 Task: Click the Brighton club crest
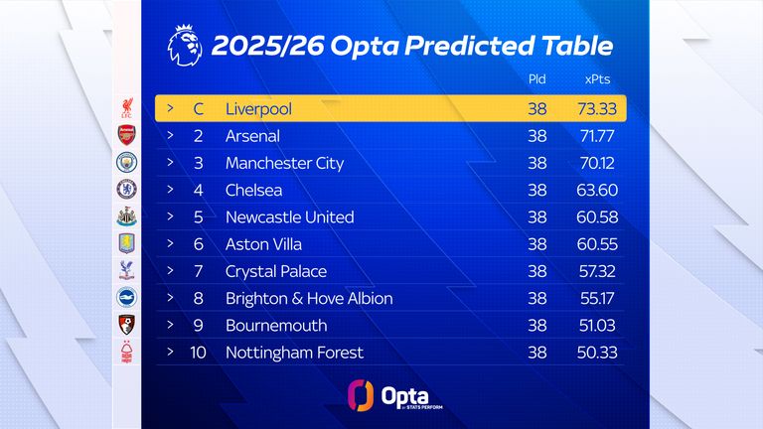pyautogui.click(x=126, y=297)
